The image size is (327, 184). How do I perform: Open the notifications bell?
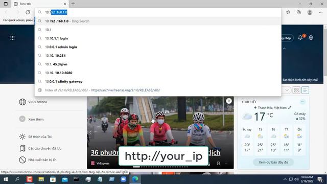(x=300, y=37)
